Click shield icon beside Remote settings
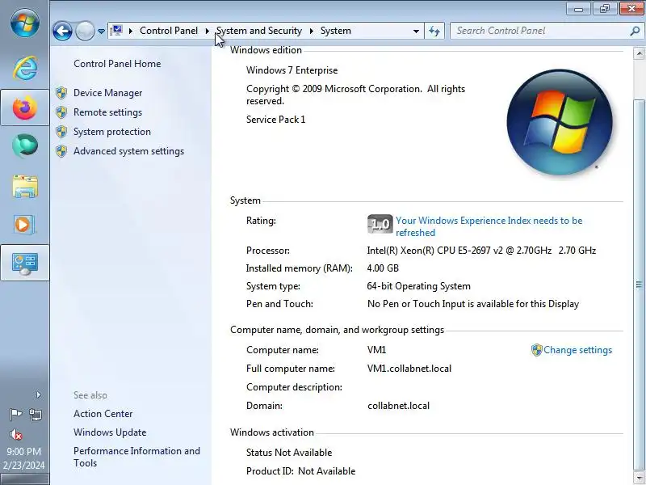 61,112
